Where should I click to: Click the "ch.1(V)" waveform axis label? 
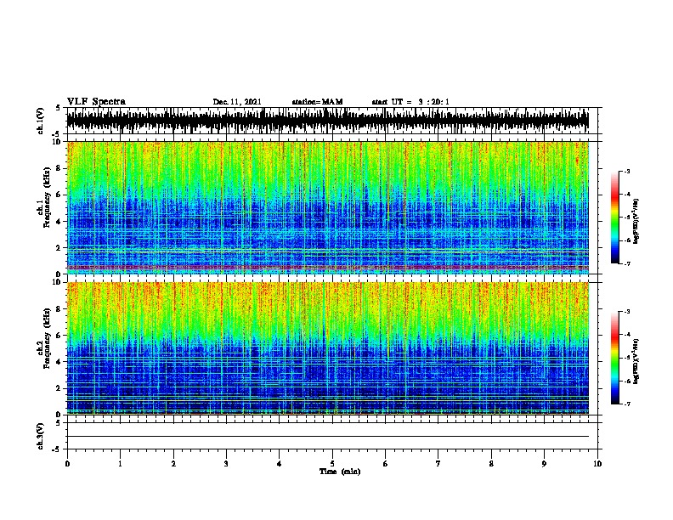click(x=41, y=121)
